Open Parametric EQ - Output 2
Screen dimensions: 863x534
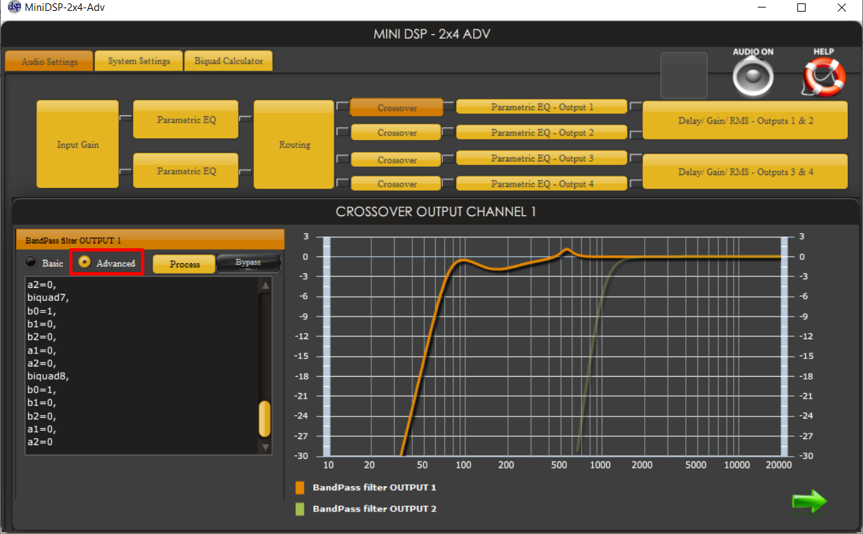point(542,132)
